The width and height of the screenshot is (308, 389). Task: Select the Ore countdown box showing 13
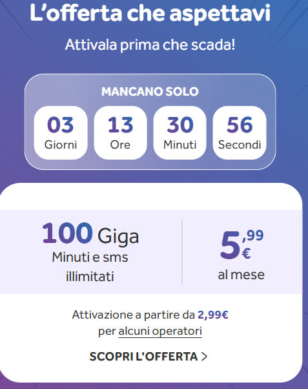(120, 132)
